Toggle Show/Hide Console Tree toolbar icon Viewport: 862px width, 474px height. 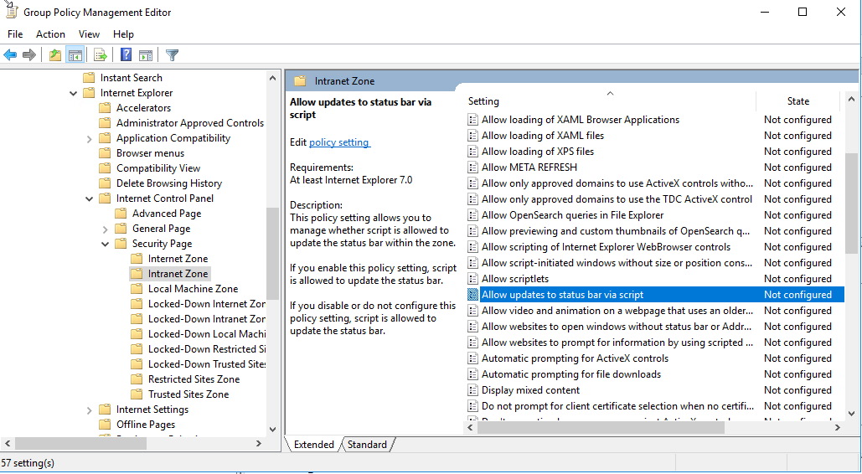coord(75,55)
